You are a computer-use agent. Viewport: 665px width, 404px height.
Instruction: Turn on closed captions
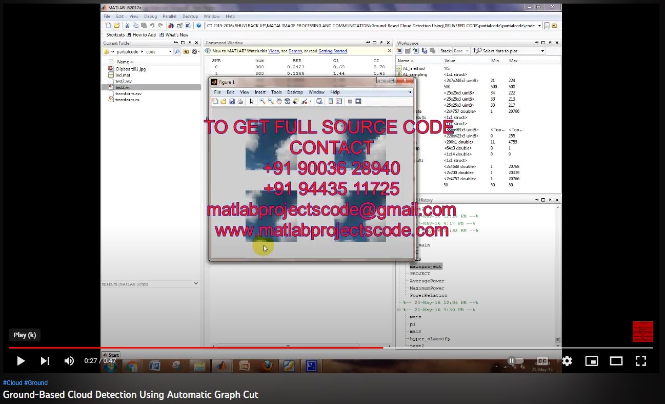click(x=542, y=361)
